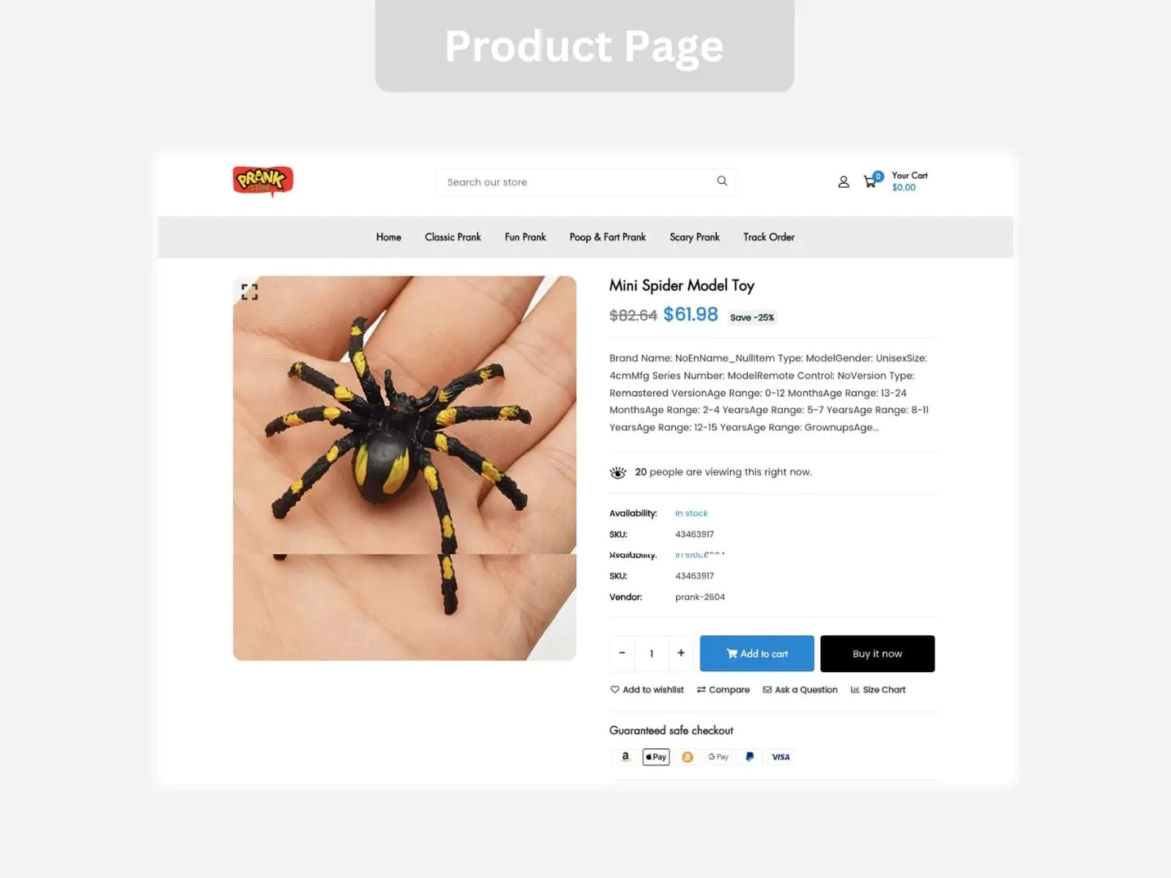Decrease quantity with minus button
1171x878 pixels.
click(622, 654)
